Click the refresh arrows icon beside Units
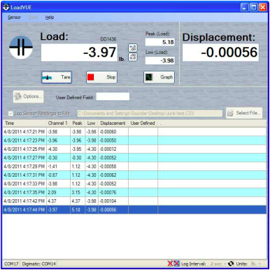The image size is (270, 270). point(231,264)
